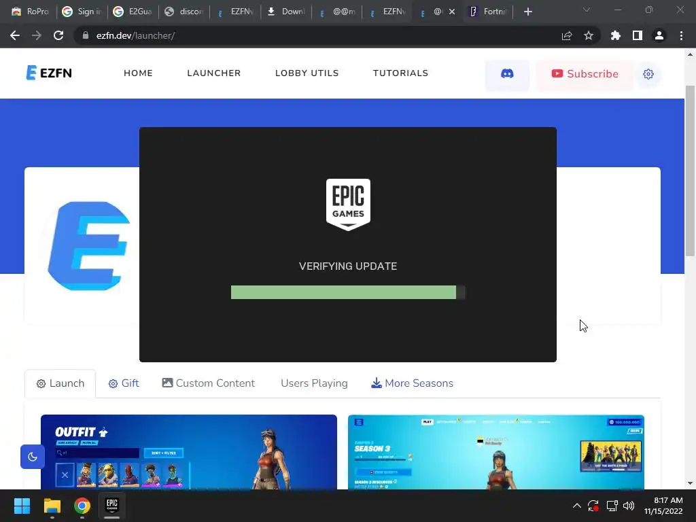
Task: Click the verifying update progress bar
Action: tap(348, 292)
